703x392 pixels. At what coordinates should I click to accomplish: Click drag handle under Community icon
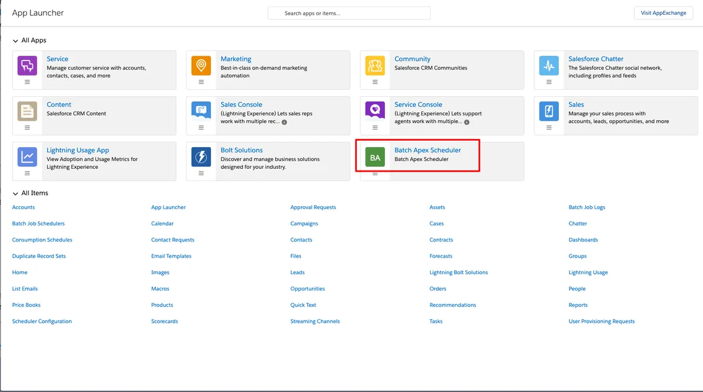coord(375,82)
